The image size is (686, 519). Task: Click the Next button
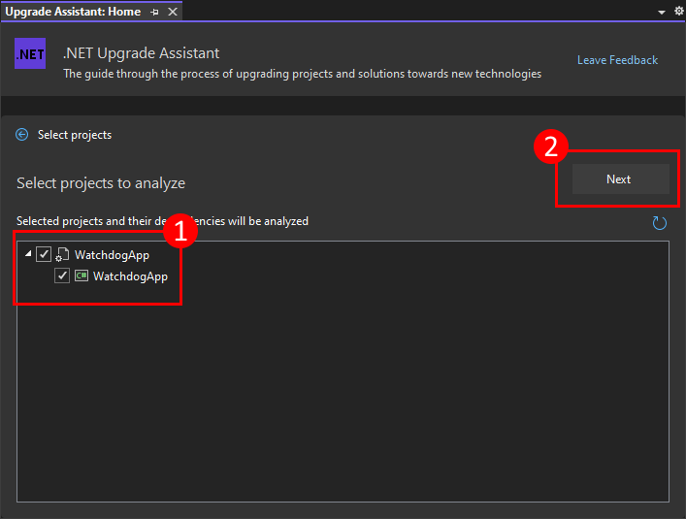(620, 178)
